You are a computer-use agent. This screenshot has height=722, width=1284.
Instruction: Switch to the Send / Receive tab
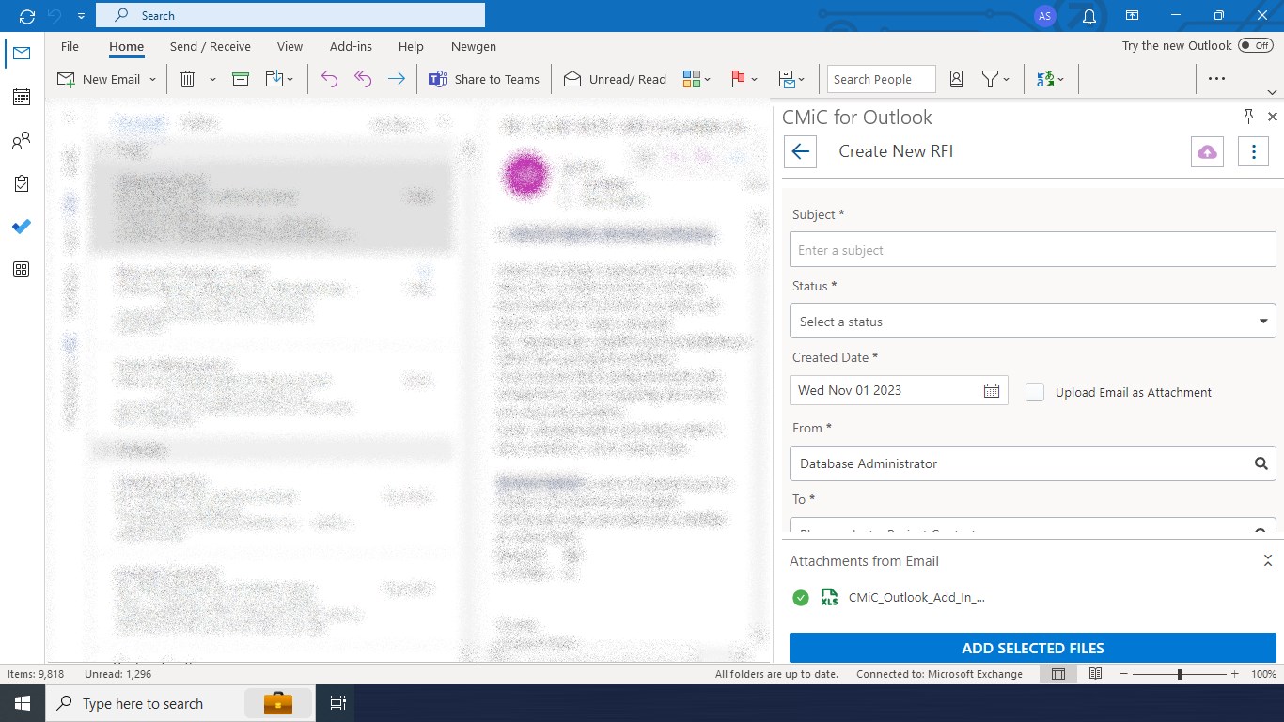point(211,46)
